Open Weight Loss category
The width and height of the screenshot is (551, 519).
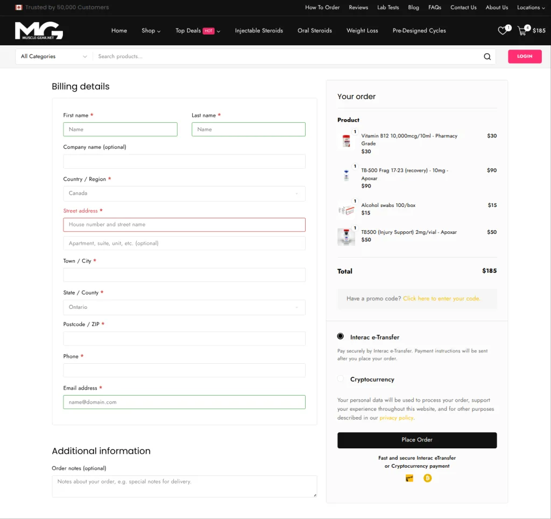[x=362, y=31]
